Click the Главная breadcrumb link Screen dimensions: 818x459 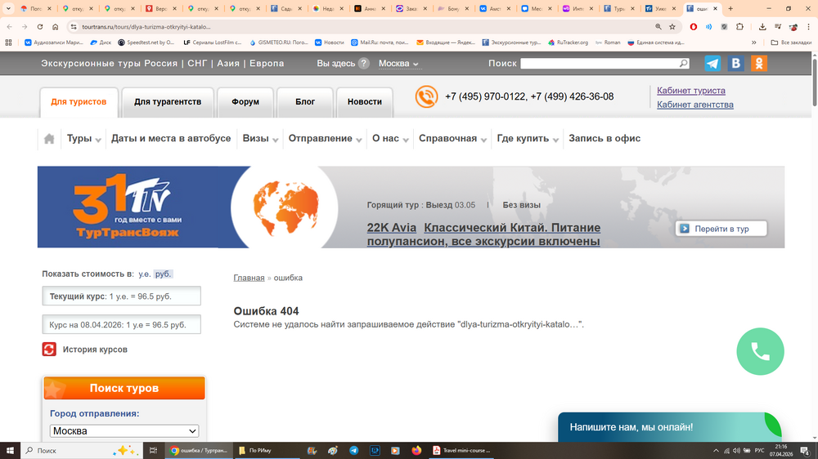[249, 278]
